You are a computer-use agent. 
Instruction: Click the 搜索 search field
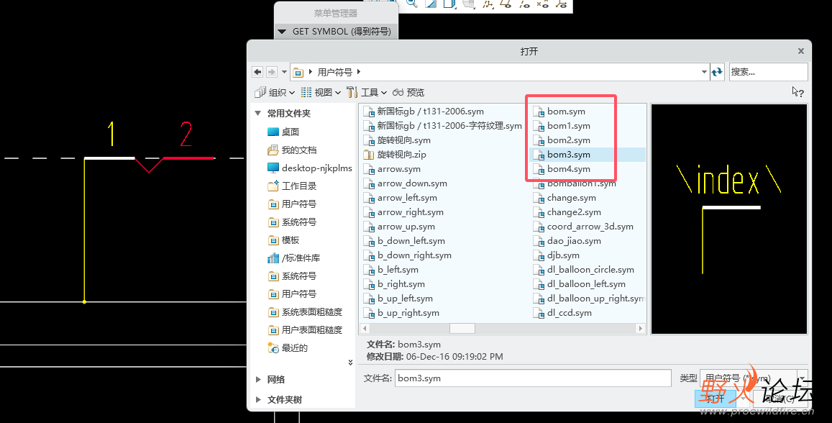[768, 72]
